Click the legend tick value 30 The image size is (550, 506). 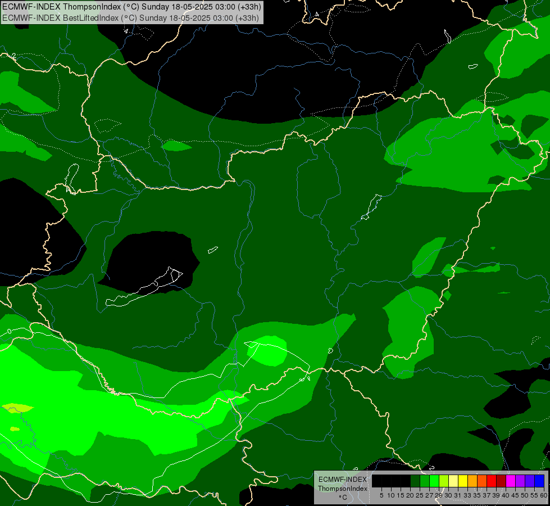point(449,495)
